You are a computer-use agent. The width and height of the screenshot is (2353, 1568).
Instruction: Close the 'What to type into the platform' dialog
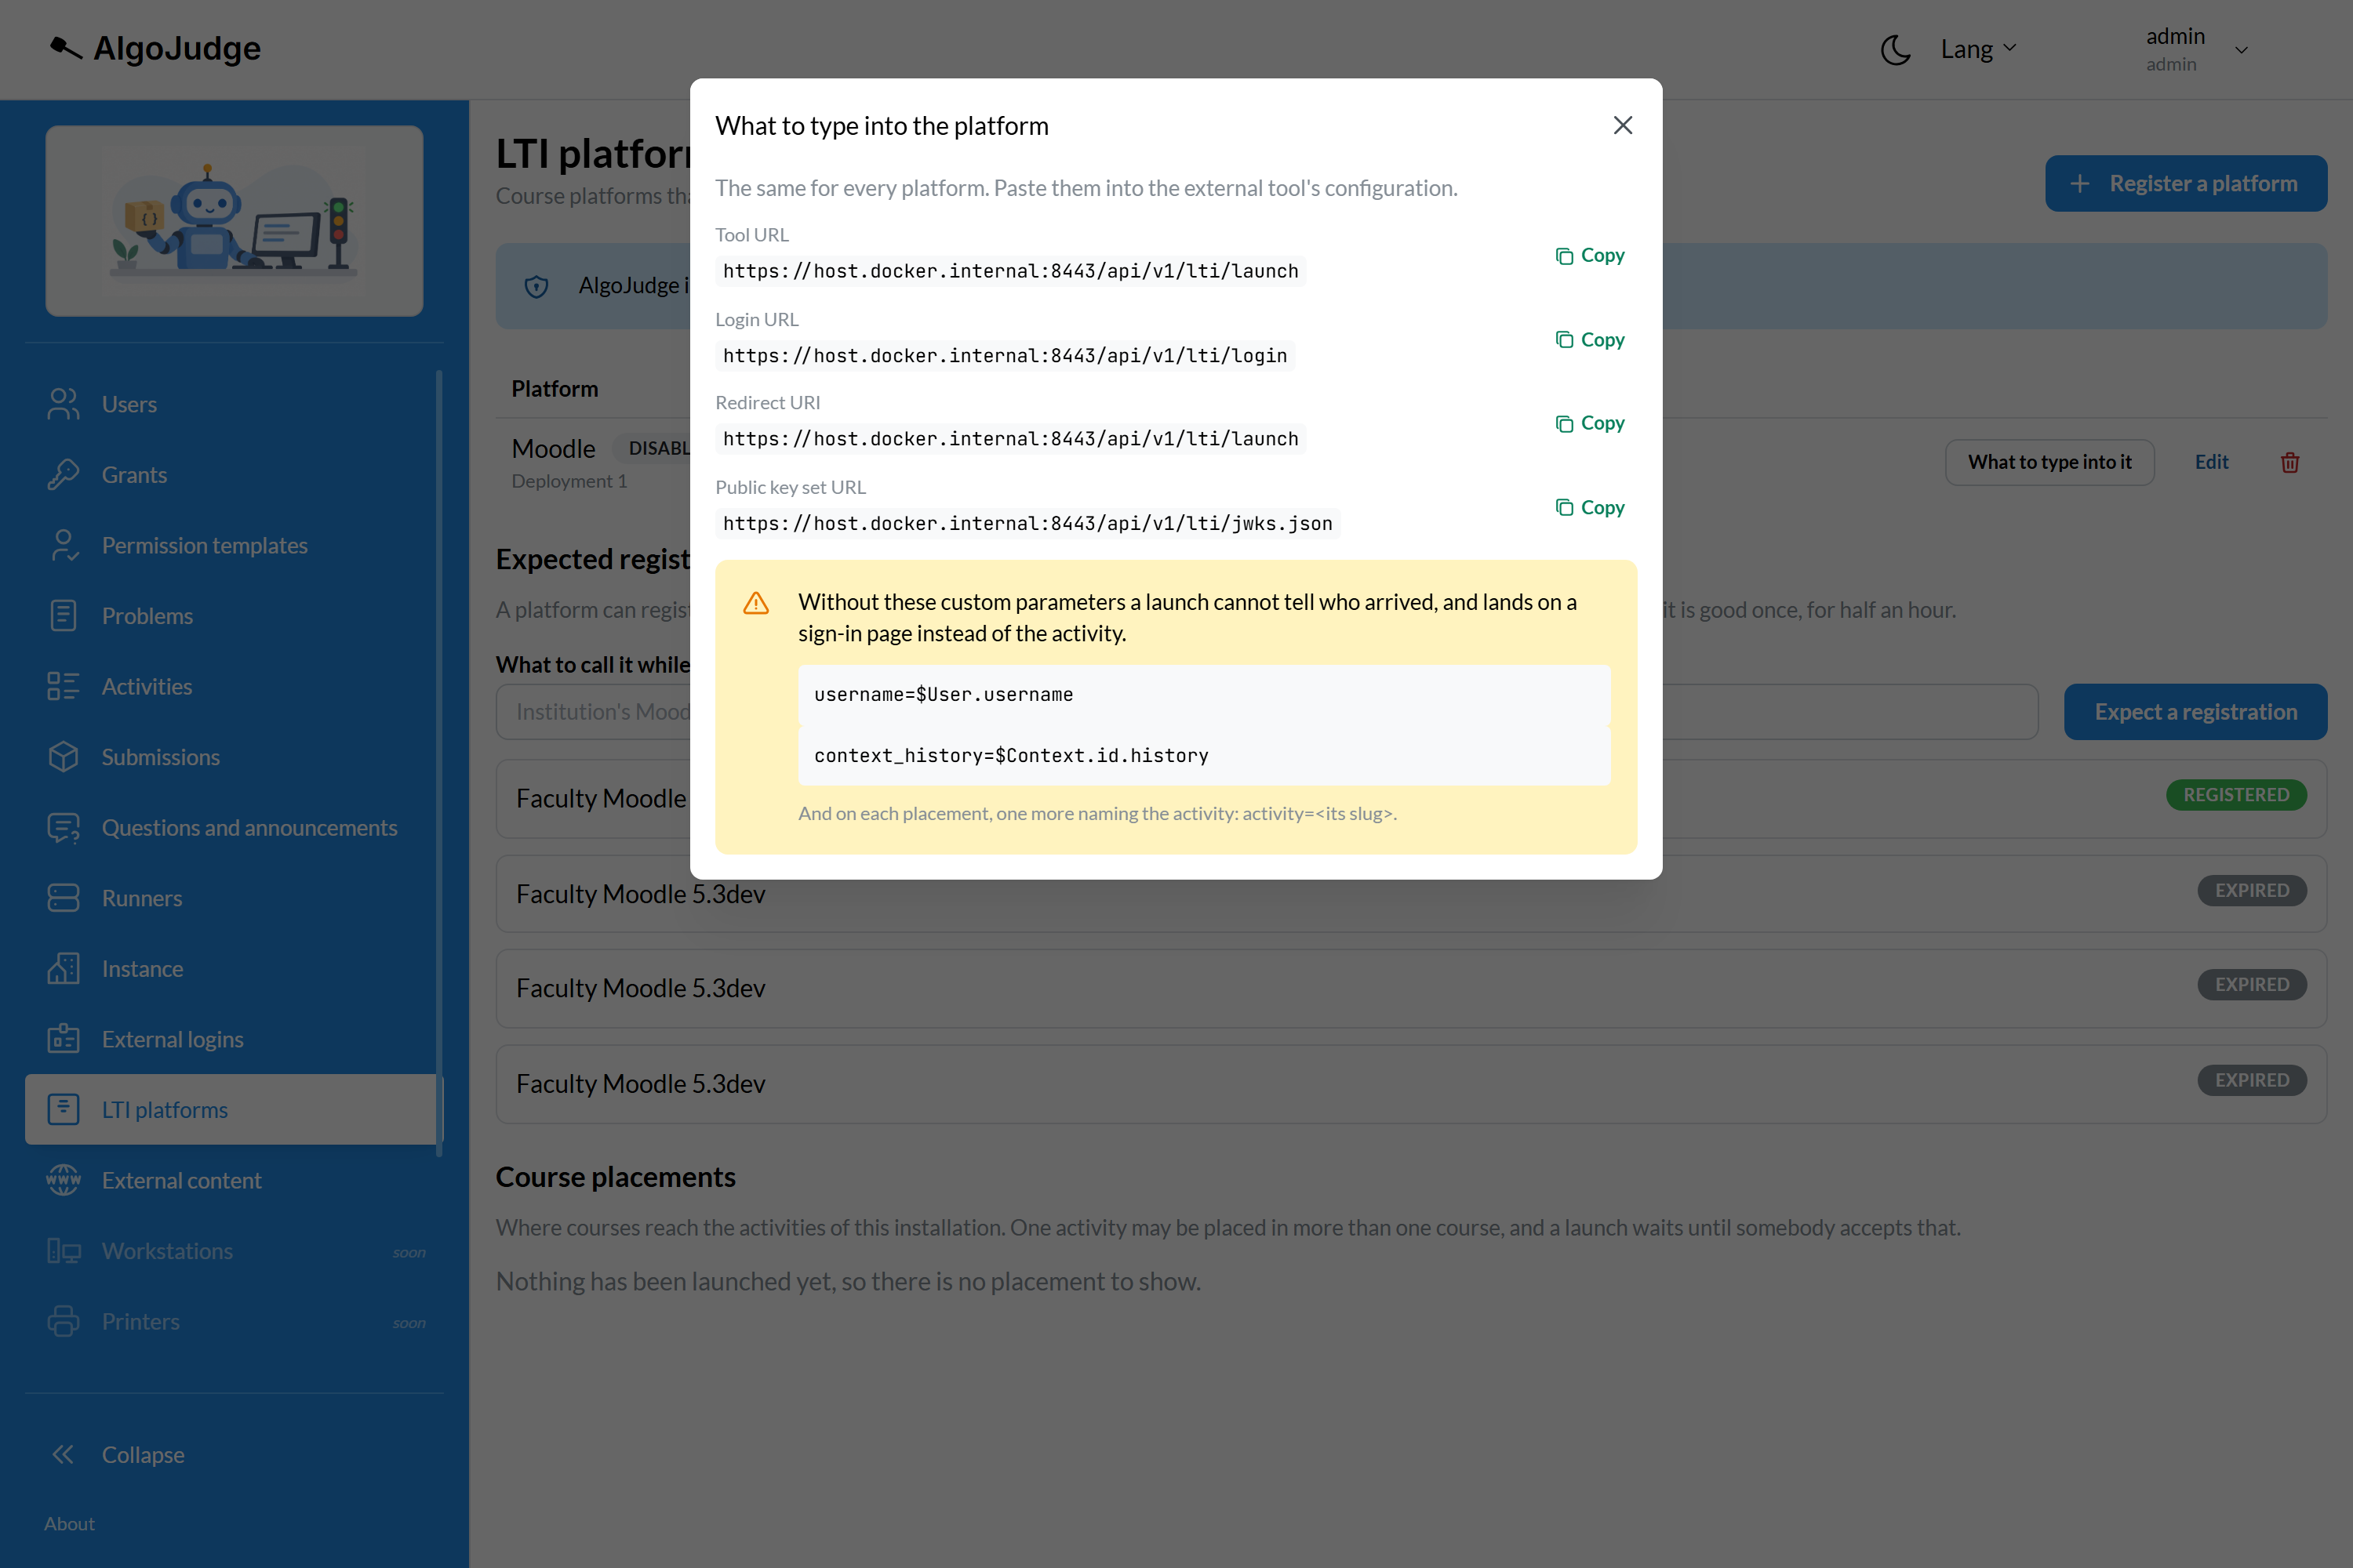pyautogui.click(x=1623, y=125)
